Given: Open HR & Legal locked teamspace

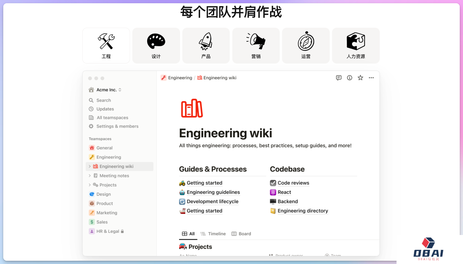Looking at the screenshot, I should [107, 231].
